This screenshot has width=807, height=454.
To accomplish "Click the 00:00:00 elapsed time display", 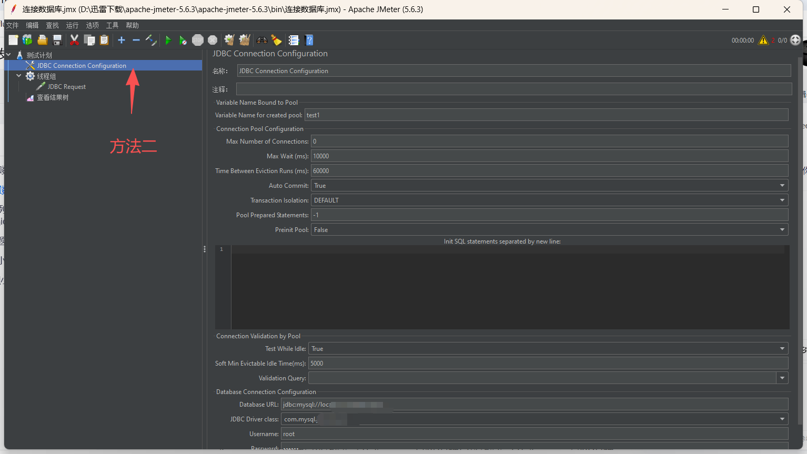I will point(743,41).
